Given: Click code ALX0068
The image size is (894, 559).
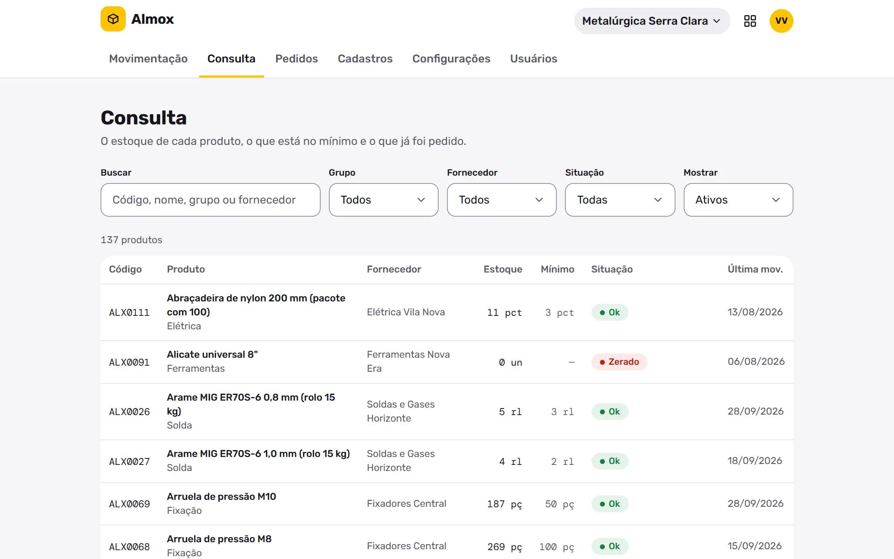Looking at the screenshot, I should [x=129, y=547].
